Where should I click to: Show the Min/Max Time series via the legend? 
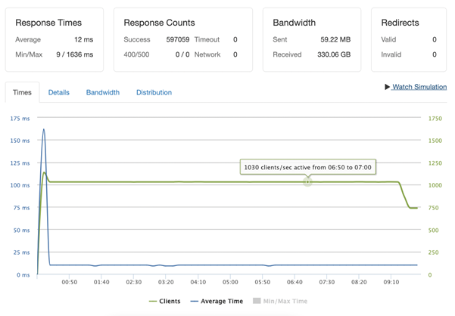pos(280,301)
